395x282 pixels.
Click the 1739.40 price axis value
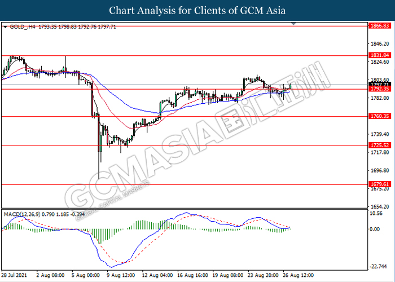380,134
